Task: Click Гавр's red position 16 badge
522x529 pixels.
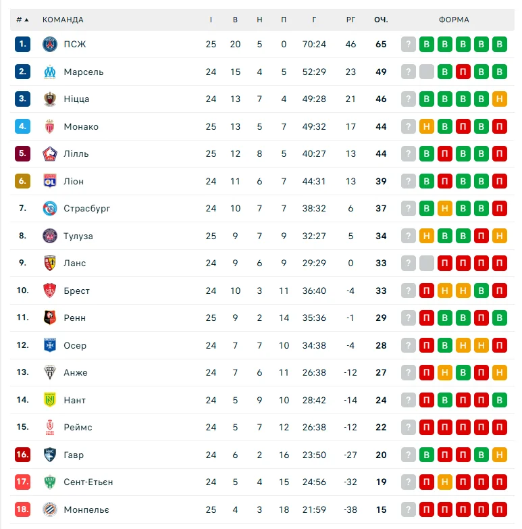Action: coord(23,455)
